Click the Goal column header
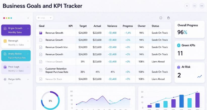This screenshot has width=207, height=110. click(x=42, y=26)
